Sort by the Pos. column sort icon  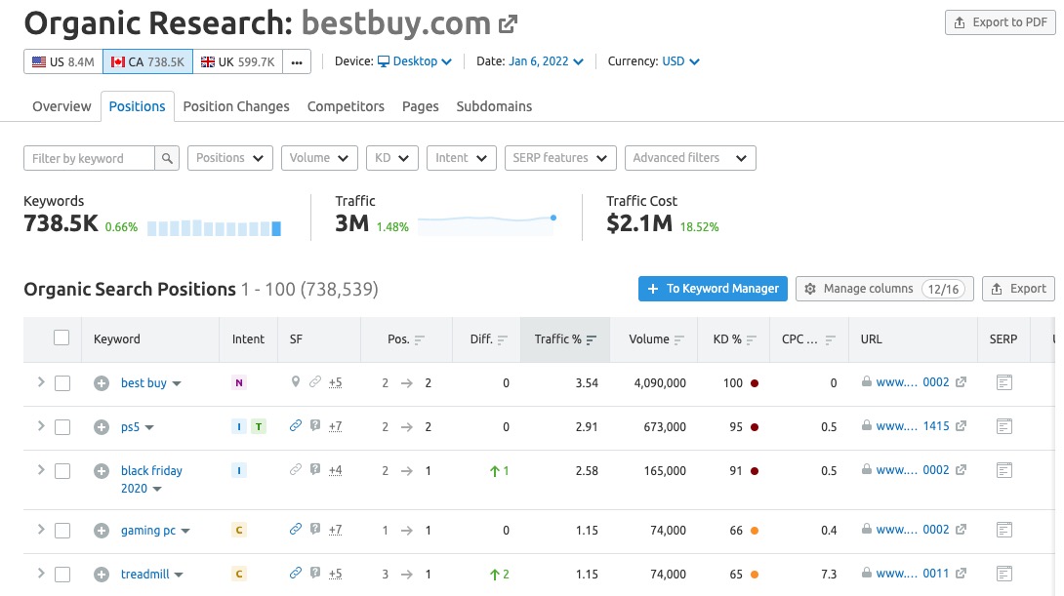pyautogui.click(x=420, y=340)
